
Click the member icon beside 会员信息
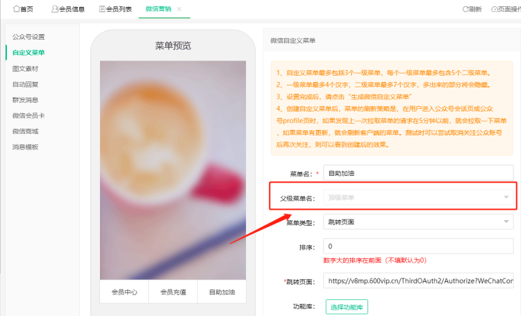coord(55,9)
